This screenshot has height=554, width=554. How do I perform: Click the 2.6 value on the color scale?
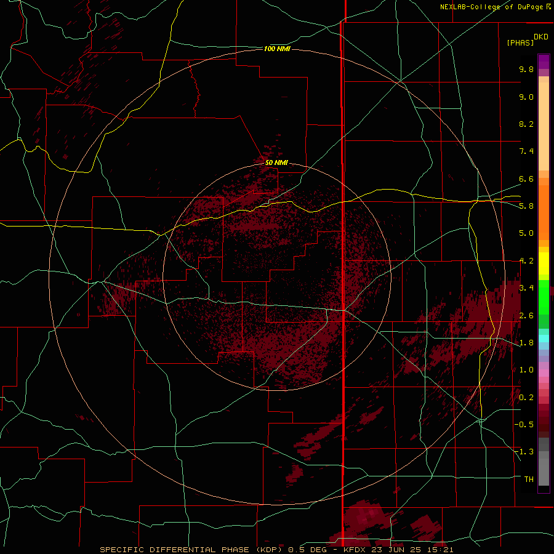[526, 316]
